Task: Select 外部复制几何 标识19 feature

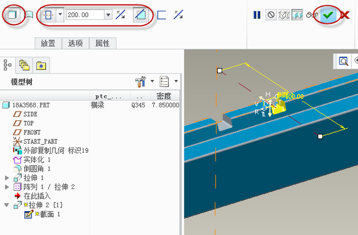Action: (56, 150)
